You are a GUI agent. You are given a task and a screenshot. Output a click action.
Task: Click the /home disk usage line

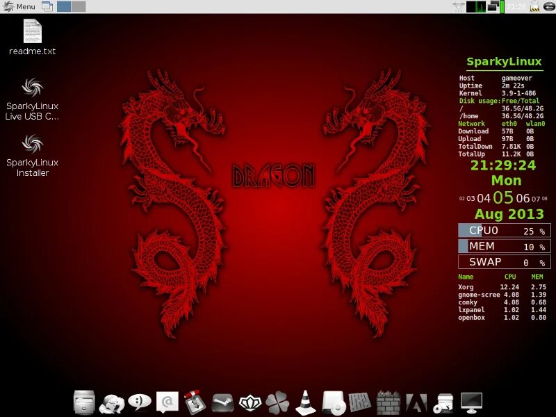501,116
